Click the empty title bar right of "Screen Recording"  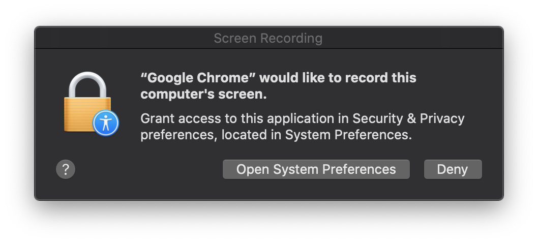tap(412, 38)
